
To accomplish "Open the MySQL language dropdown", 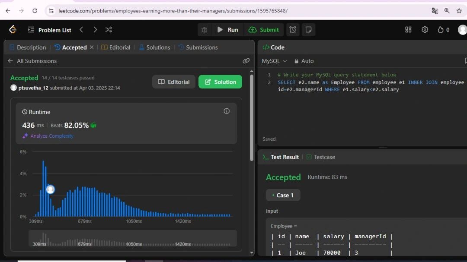I will [274, 61].
